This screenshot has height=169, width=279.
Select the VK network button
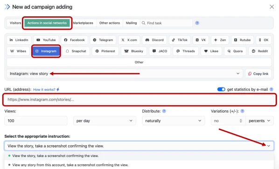click(201, 40)
